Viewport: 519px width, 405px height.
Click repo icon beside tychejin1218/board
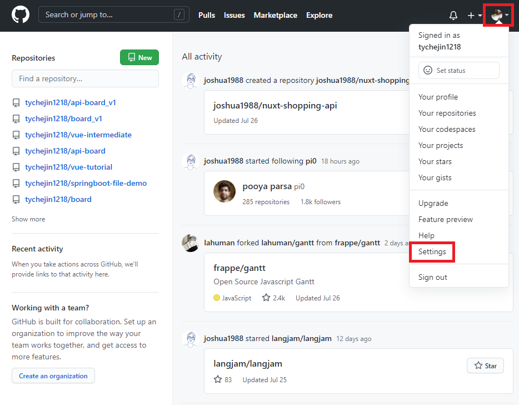(16, 200)
